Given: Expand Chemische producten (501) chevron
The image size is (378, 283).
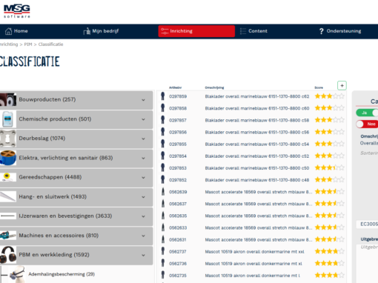Looking at the screenshot, I should [x=143, y=119].
